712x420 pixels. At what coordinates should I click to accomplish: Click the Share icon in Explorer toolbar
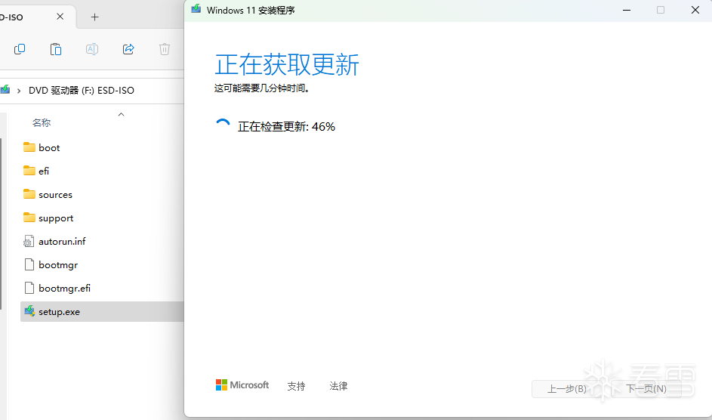coord(128,49)
